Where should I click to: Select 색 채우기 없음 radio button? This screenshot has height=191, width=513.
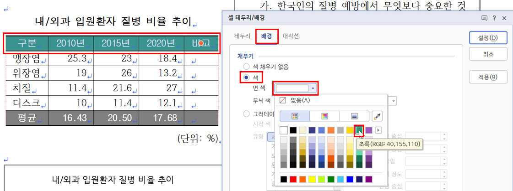coord(246,67)
